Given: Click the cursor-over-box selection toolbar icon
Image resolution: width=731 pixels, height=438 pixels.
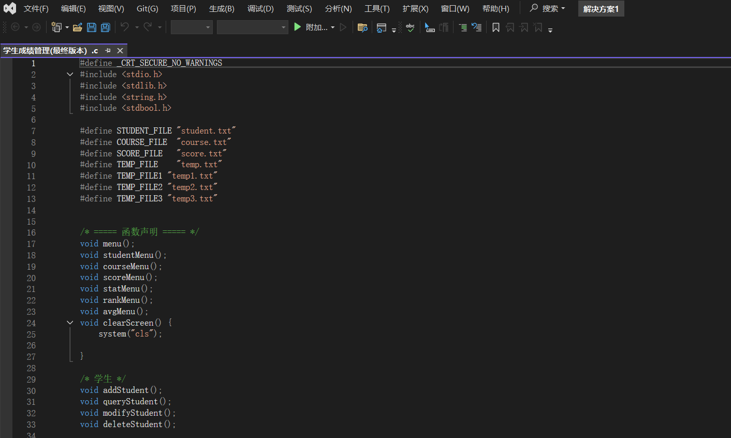Looking at the screenshot, I should [x=429, y=27].
